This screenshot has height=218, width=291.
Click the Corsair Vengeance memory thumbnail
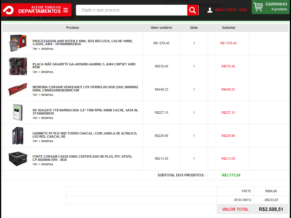[18, 89]
